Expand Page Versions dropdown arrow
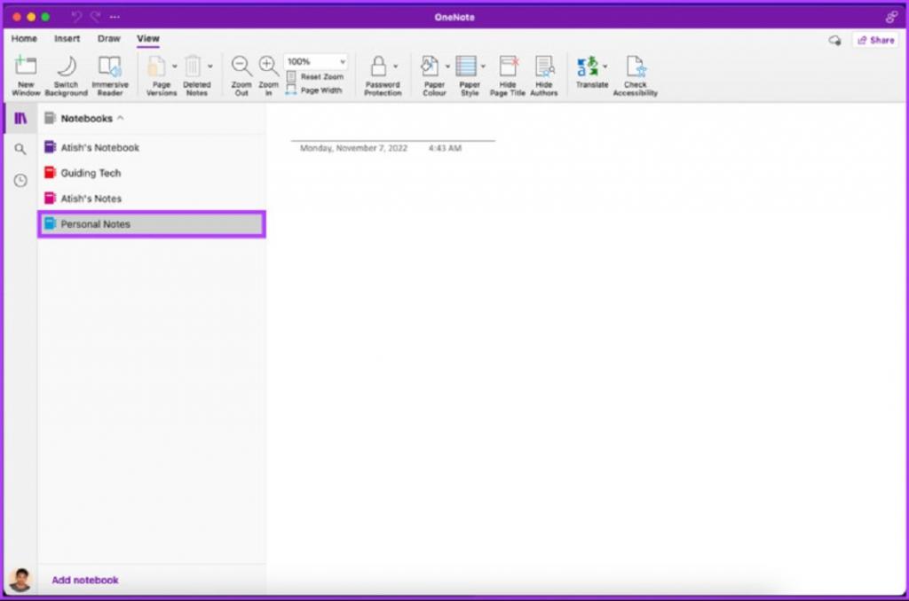The image size is (909, 601). click(x=175, y=66)
